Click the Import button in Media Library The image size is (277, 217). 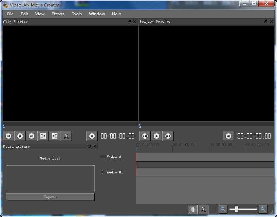(50, 197)
